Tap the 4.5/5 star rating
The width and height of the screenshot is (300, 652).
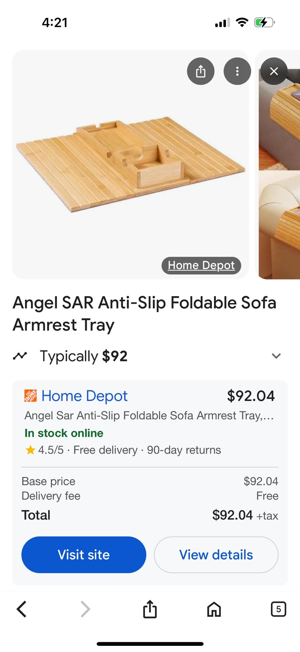pos(45,450)
